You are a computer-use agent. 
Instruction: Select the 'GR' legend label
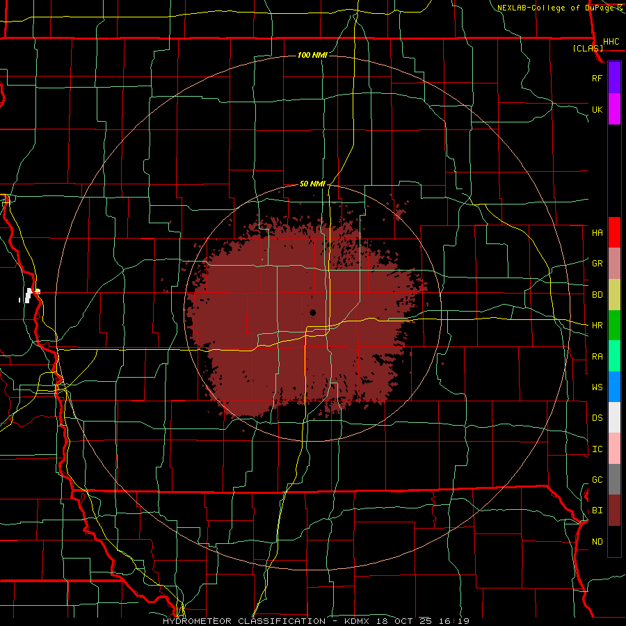[x=597, y=264]
